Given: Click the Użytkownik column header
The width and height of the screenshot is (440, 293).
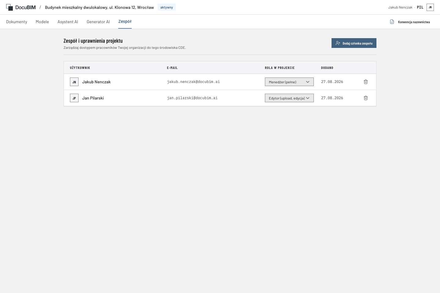Looking at the screenshot, I should [80, 68].
